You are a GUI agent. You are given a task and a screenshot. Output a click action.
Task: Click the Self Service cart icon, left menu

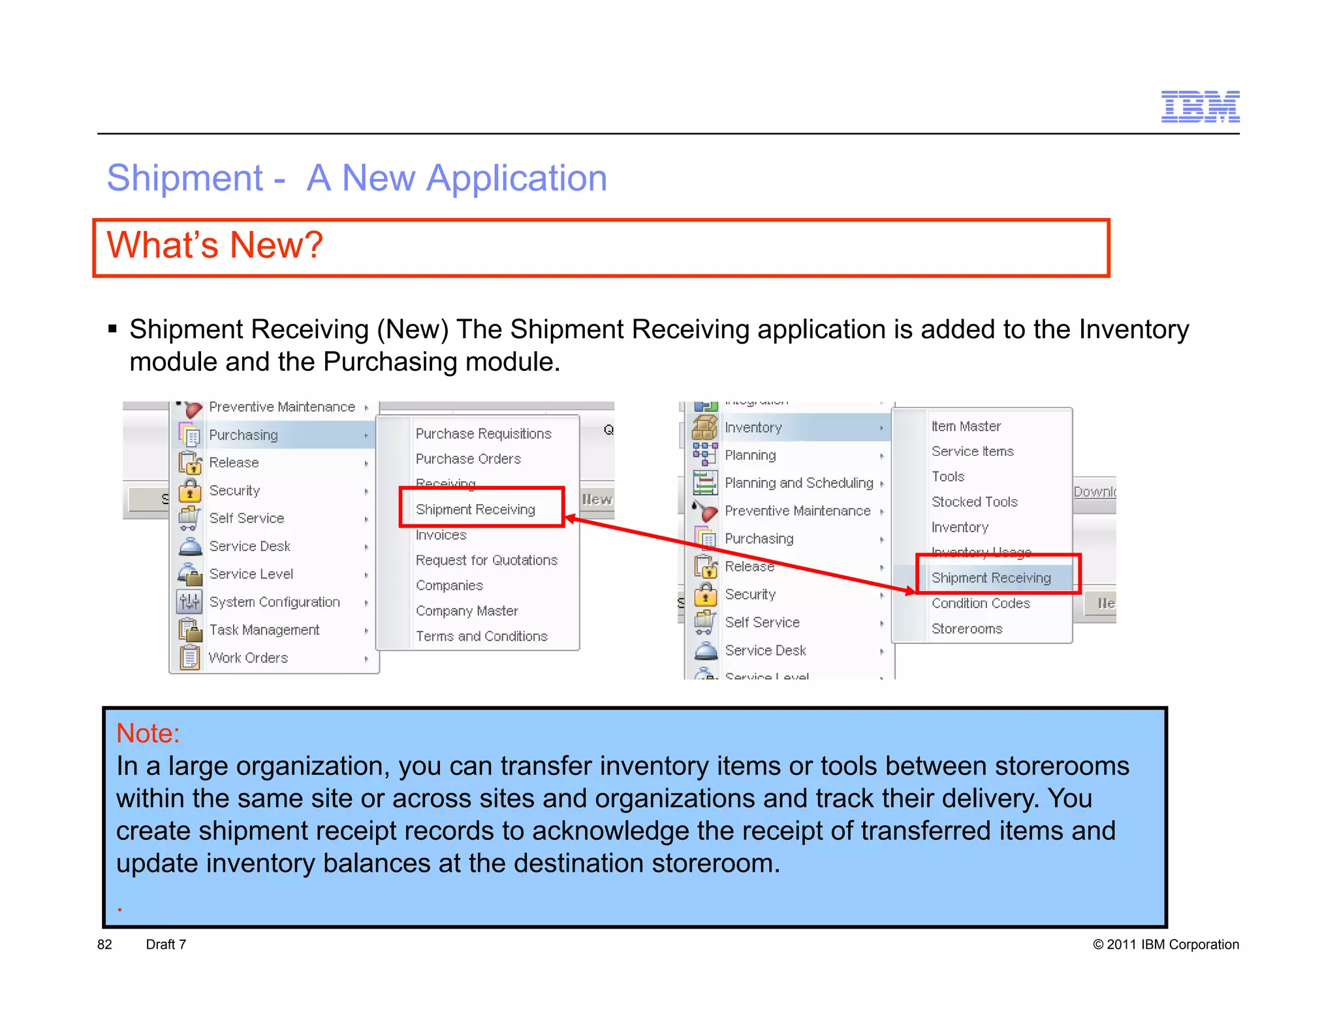coord(189,518)
